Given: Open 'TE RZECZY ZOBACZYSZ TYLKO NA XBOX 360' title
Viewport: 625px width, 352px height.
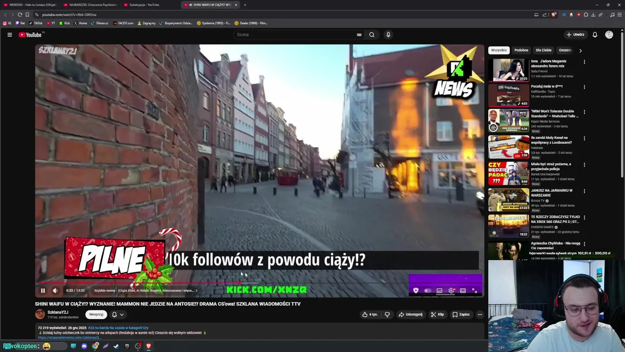Looking at the screenshot, I should [x=556, y=219].
